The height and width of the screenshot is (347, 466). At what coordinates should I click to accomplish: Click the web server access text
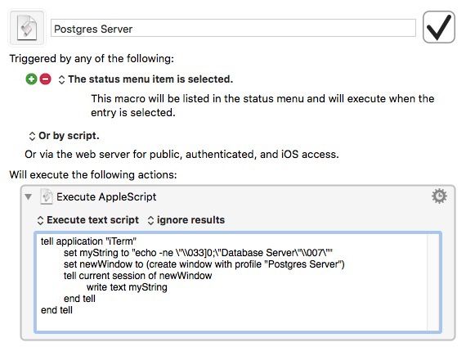coord(181,154)
